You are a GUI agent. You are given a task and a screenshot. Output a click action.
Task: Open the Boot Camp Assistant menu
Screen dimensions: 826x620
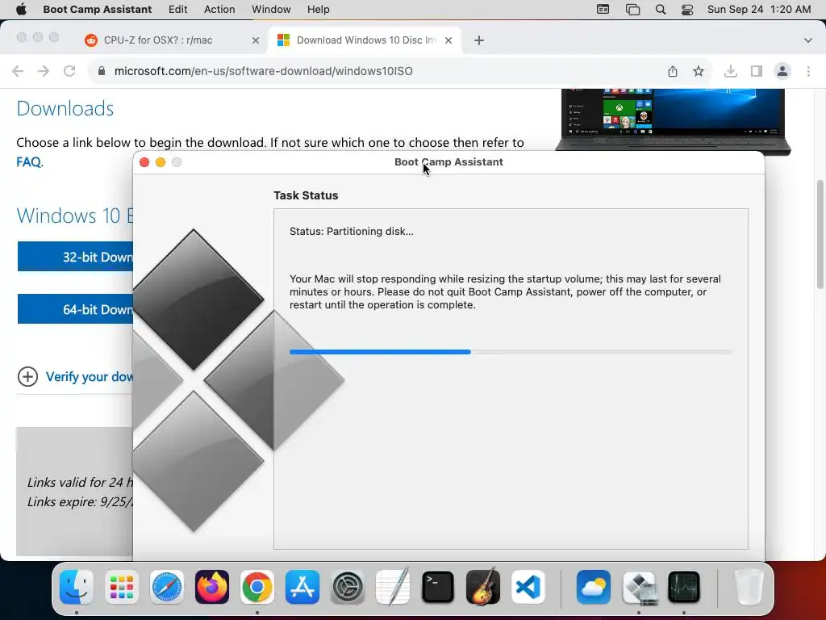(x=97, y=10)
